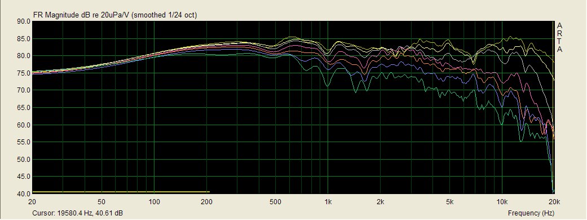Viewport: 587px width, 220px height.
Task: Click the vertical ARTA label
Action: tap(560, 37)
